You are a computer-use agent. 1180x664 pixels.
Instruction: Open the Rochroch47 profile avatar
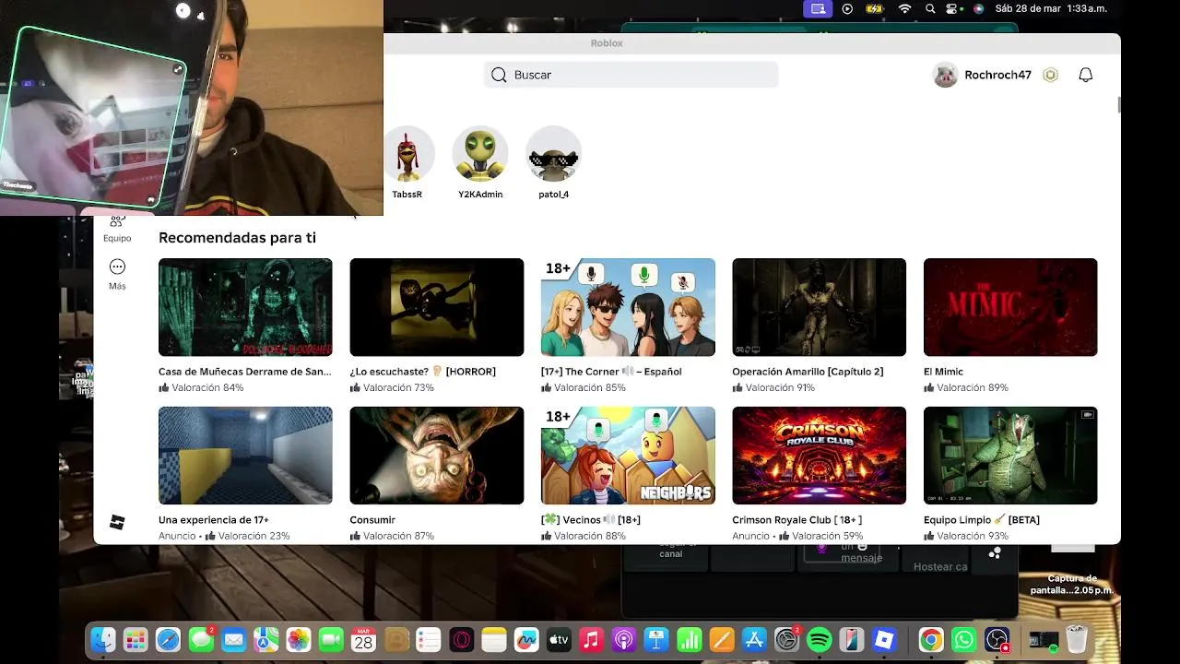tap(945, 75)
